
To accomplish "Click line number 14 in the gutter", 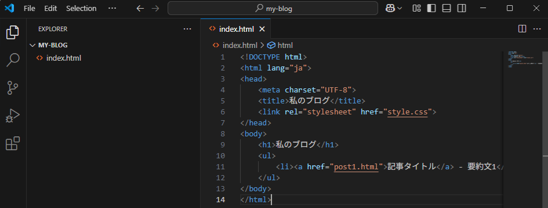I will click(220, 200).
